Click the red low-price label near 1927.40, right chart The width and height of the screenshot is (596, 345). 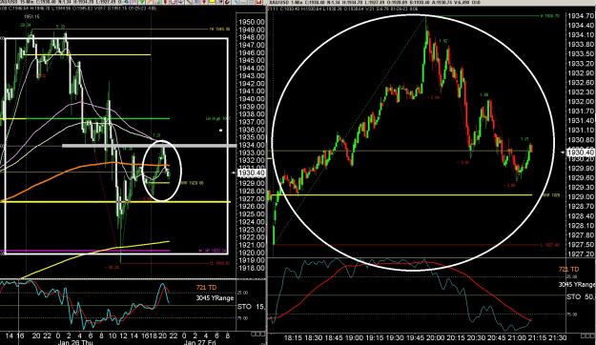pyautogui.click(x=549, y=245)
